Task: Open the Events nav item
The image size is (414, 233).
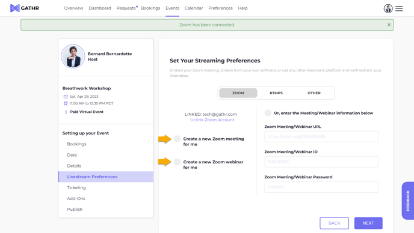Action: [173, 8]
